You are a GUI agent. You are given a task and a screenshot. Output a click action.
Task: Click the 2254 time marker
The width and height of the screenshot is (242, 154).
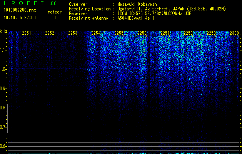click(96, 33)
